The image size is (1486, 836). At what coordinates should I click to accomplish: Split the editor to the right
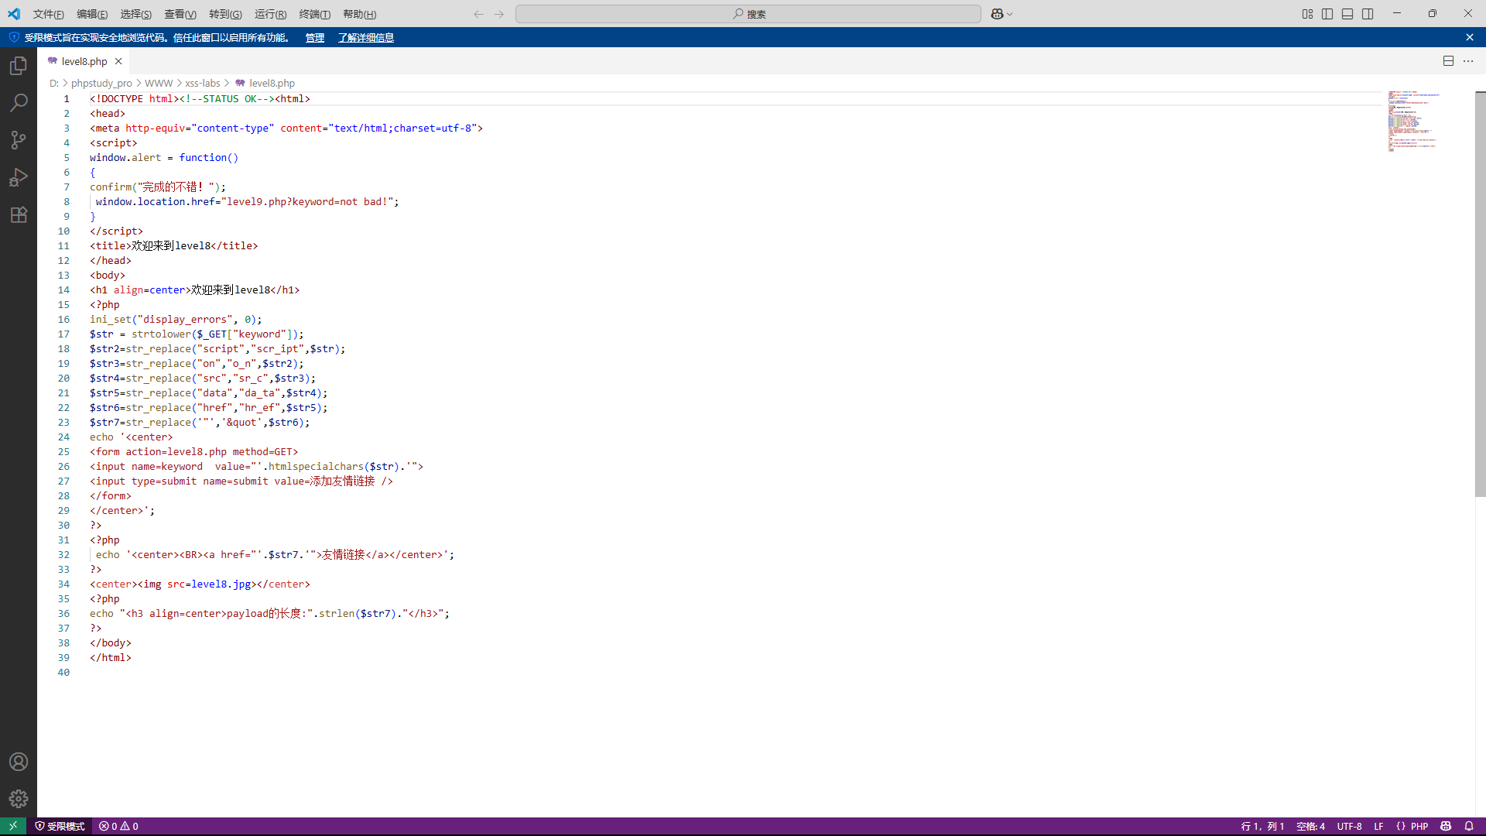click(x=1448, y=61)
